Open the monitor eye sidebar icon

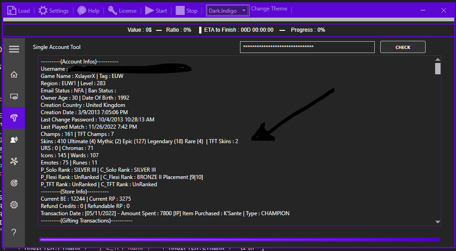[14, 97]
